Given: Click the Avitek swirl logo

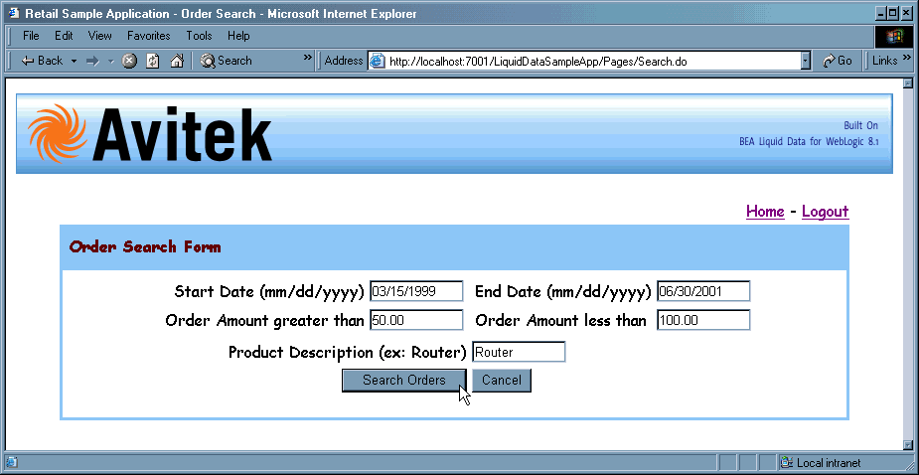Looking at the screenshot, I should (57, 134).
